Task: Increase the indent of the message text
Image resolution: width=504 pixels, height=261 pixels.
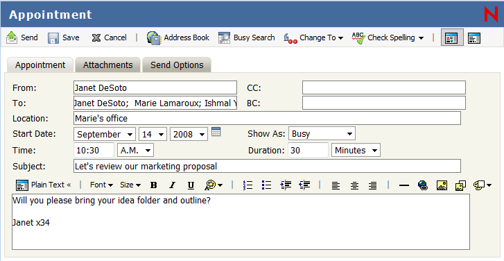Action: point(286,185)
